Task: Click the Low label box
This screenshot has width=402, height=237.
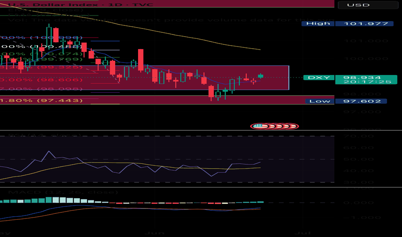Action: coord(320,101)
